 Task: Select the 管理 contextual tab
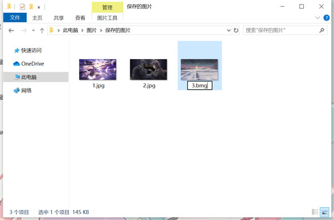point(107,7)
